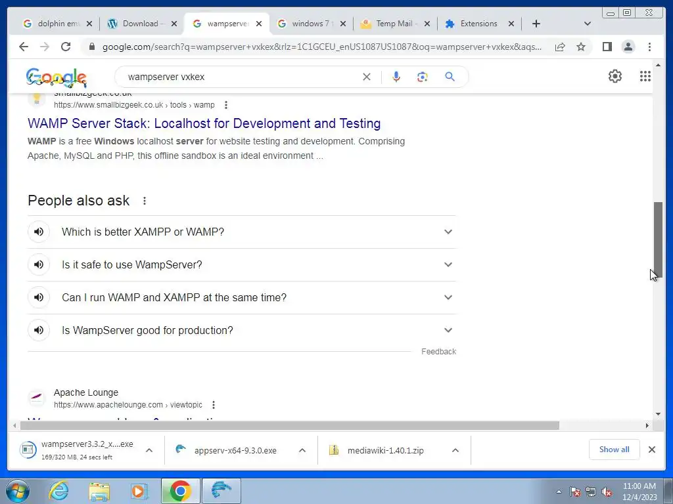The width and height of the screenshot is (673, 504).
Task: Open the Apache Lounge site name
Action: [x=86, y=392]
